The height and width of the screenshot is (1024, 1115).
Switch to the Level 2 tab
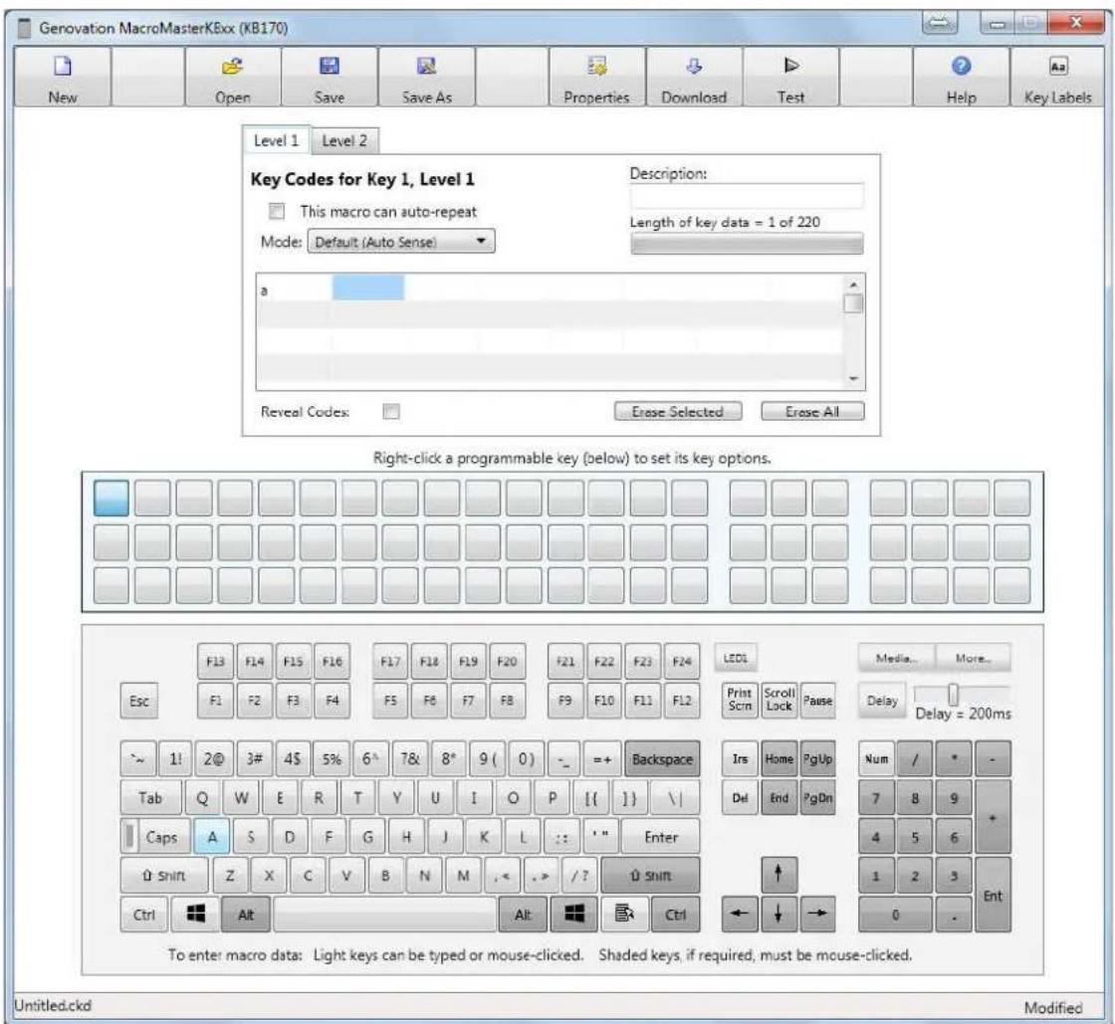coord(344,140)
